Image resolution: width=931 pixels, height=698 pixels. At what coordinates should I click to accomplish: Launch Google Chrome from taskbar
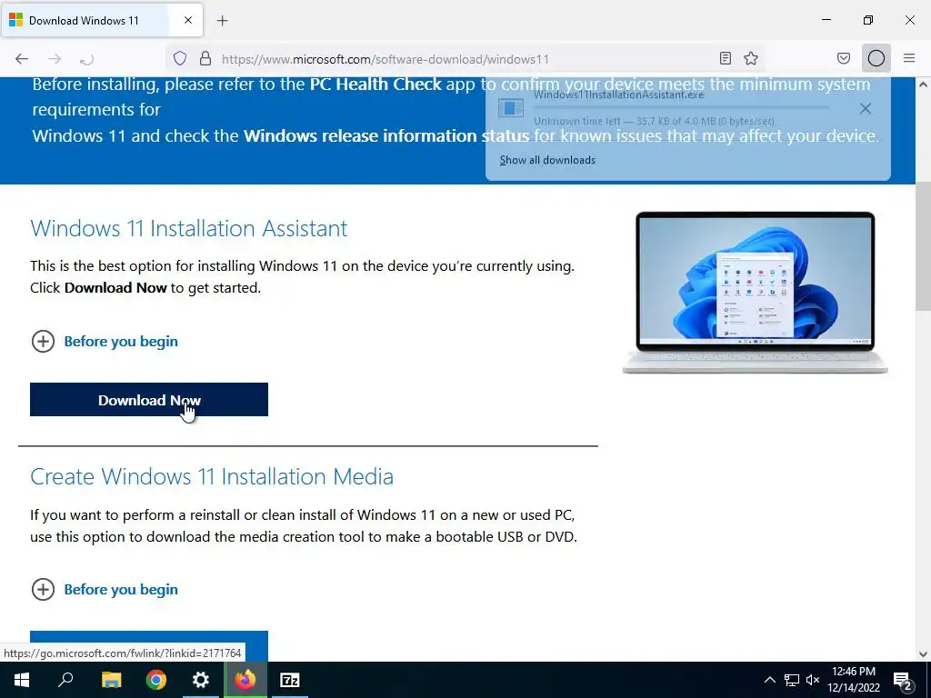[x=156, y=680]
